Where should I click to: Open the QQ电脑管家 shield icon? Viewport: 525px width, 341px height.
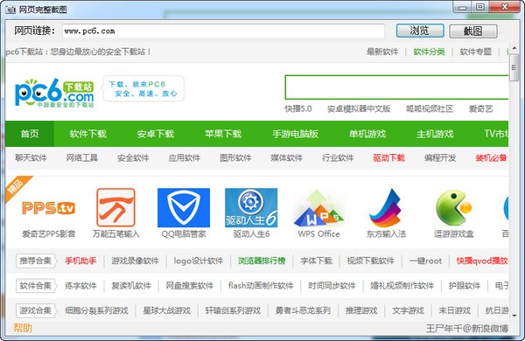click(x=184, y=207)
